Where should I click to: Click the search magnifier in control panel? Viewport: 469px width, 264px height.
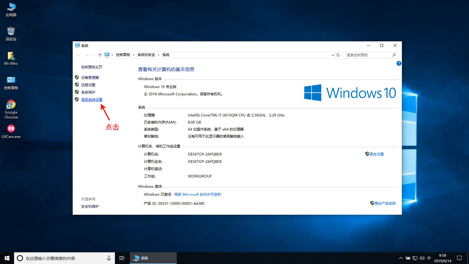(394, 55)
